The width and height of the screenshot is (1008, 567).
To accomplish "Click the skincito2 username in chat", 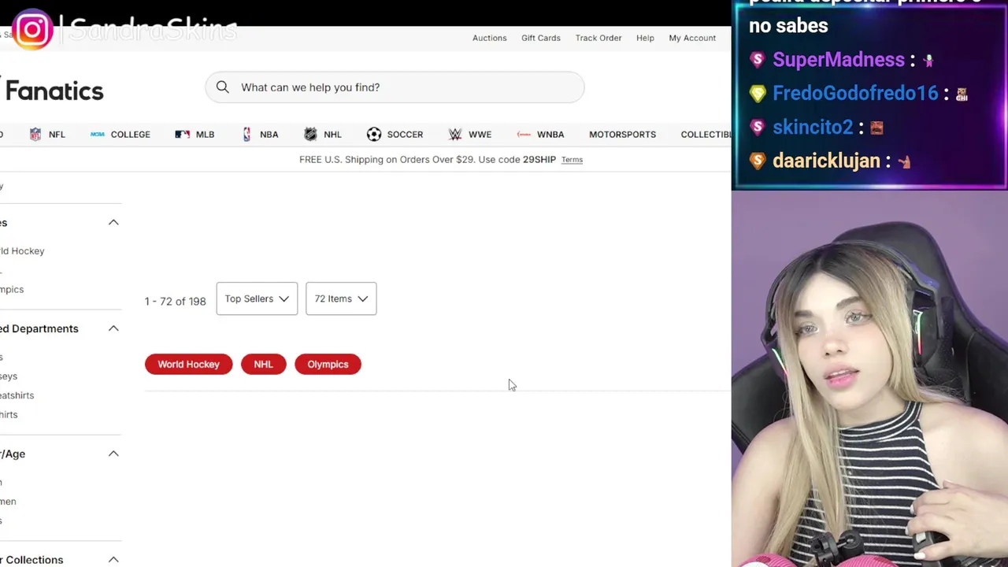I will 813,128.
